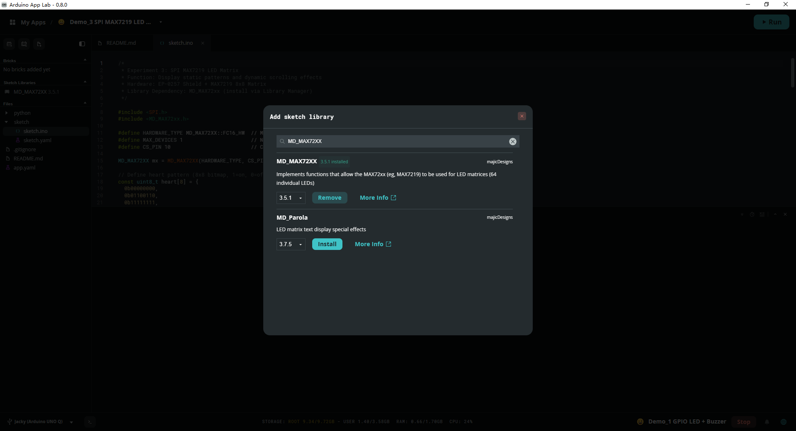Click the add brick toolbar icon
The image size is (796, 431).
[9, 44]
